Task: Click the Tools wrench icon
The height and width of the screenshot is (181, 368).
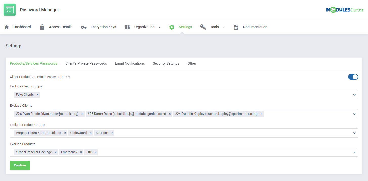Action: (x=203, y=27)
